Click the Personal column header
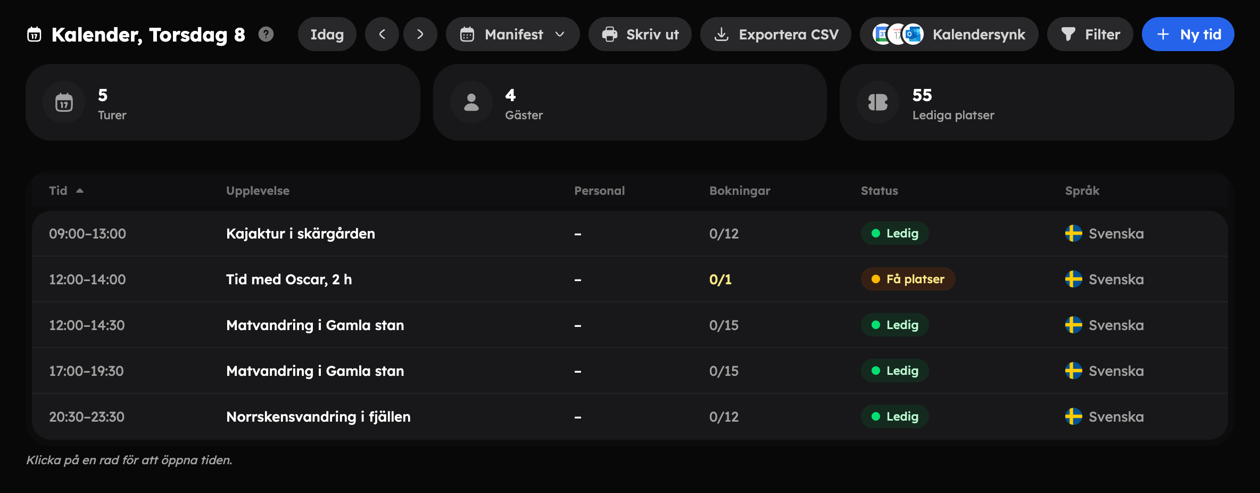This screenshot has height=493, width=1260. (x=599, y=191)
